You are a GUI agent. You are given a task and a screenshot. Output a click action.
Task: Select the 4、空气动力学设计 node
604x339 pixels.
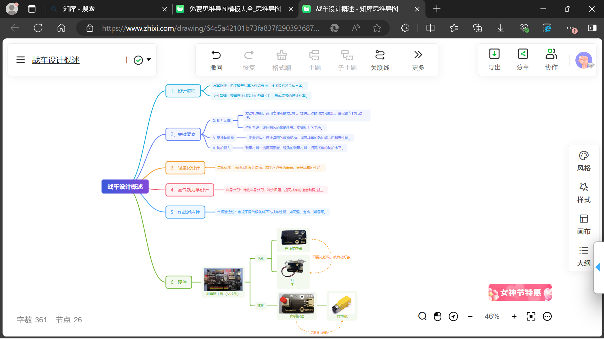pos(190,190)
